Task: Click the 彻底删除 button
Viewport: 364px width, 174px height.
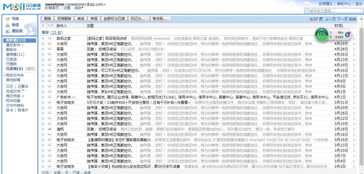Action: pos(64,19)
